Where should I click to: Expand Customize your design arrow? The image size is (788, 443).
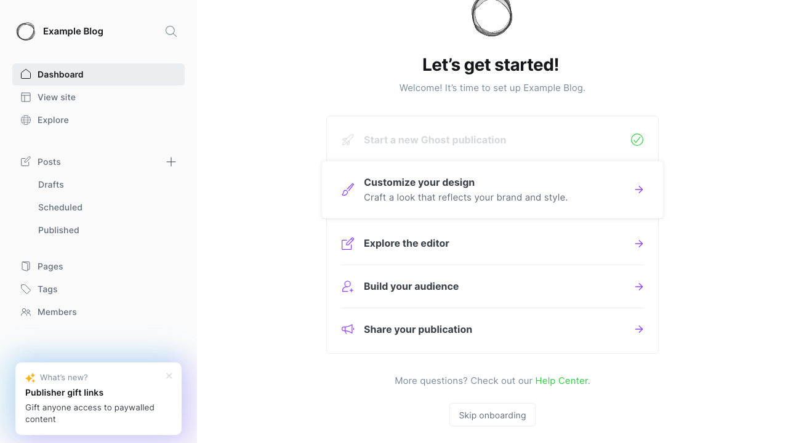coord(639,190)
